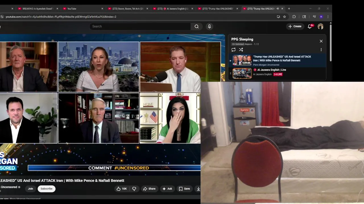Toggle shuffle playlist button
Viewport: 364px width, 204px height.
click(241, 50)
